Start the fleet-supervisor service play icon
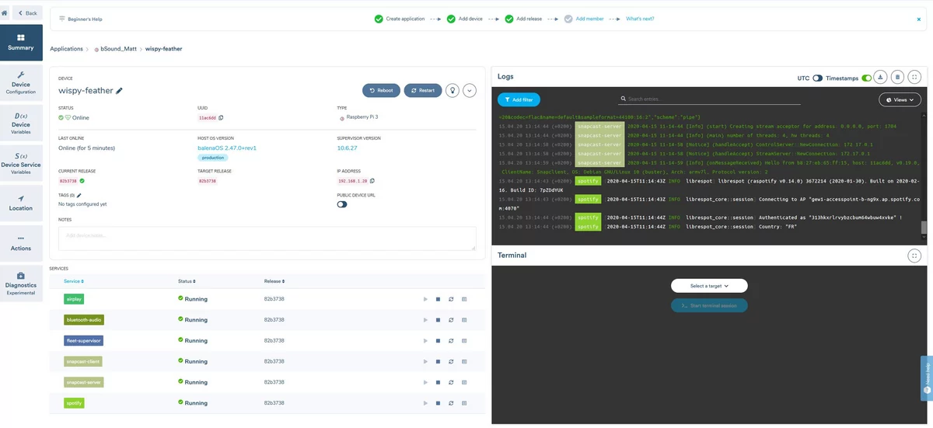 (x=425, y=341)
